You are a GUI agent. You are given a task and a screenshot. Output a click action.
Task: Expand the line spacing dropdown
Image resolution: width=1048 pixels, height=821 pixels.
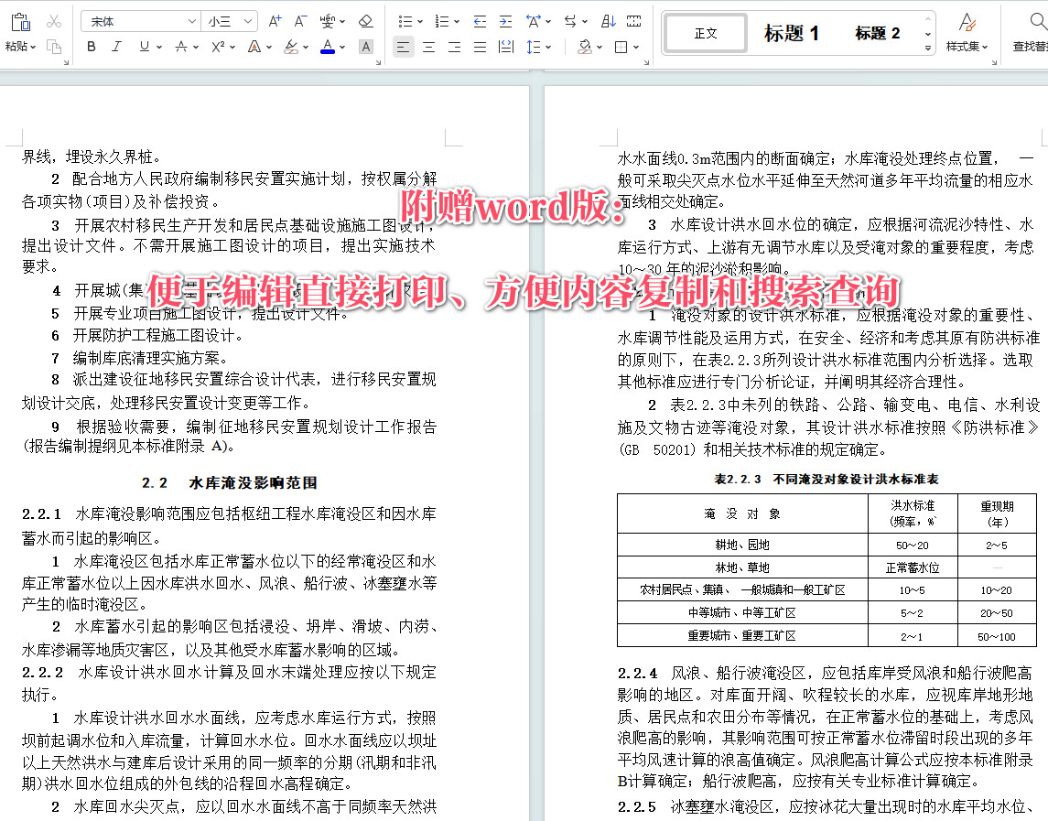(x=549, y=47)
